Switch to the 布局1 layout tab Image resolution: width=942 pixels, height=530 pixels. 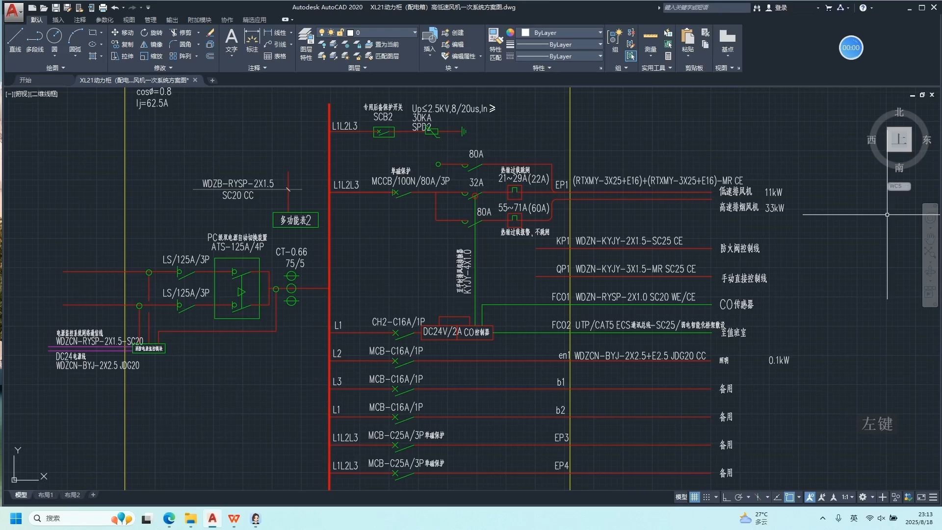(46, 495)
